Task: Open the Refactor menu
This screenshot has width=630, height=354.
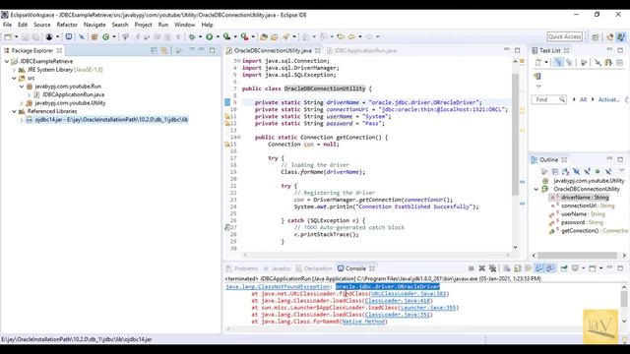Action: click(67, 25)
